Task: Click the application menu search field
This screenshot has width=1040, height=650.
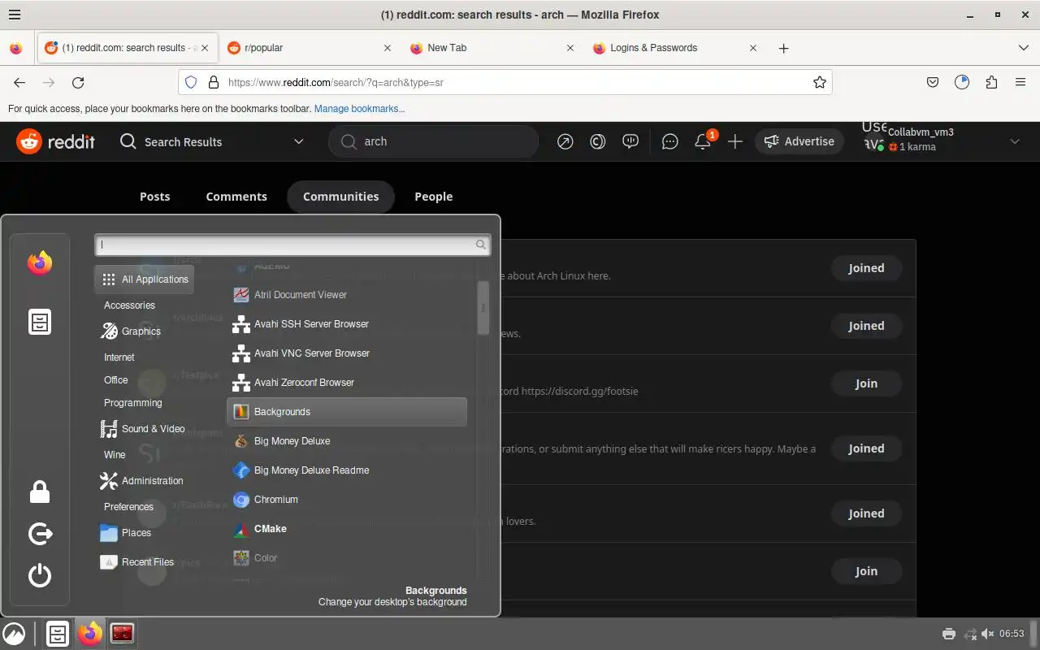Action: click(x=292, y=245)
